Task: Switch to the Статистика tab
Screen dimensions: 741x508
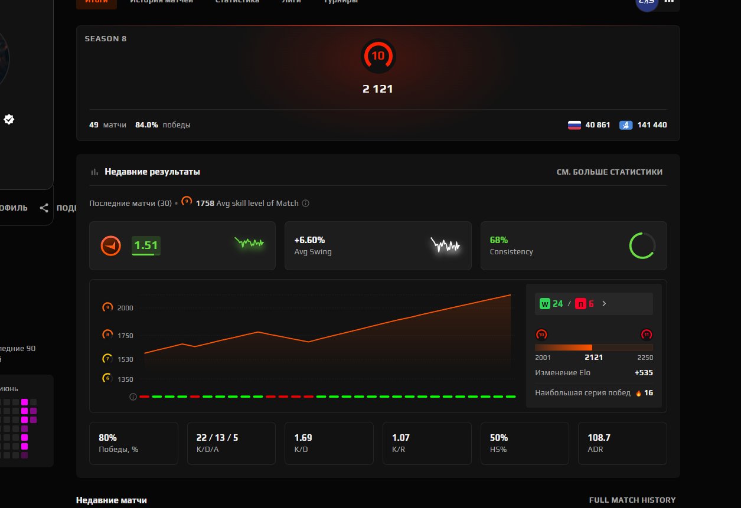Action: (x=237, y=2)
